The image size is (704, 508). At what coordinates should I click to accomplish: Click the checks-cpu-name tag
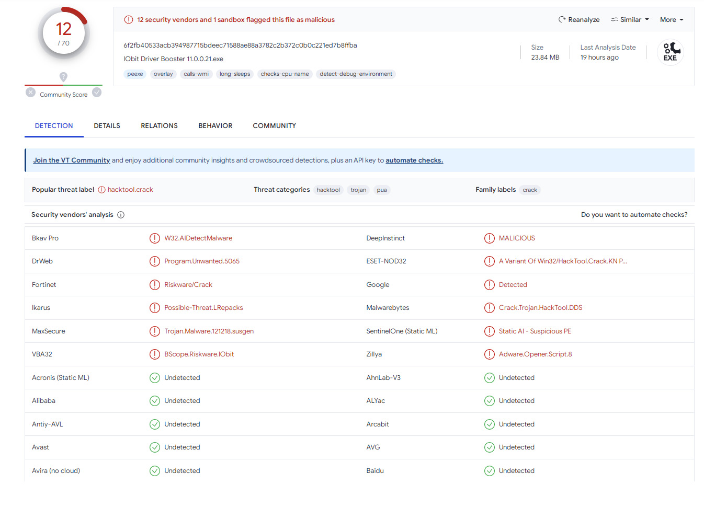tap(285, 74)
